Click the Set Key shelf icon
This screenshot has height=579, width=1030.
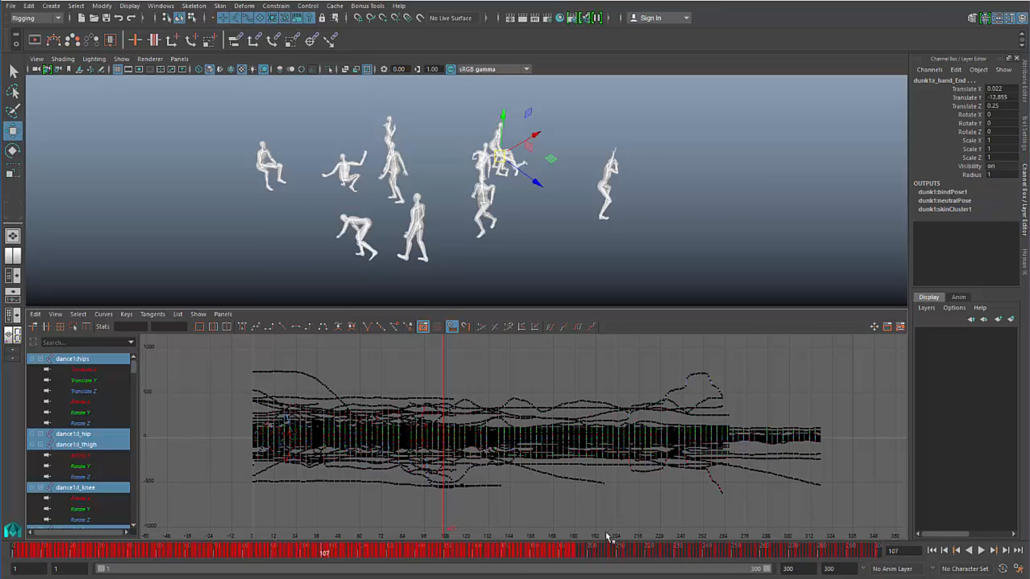click(135, 40)
